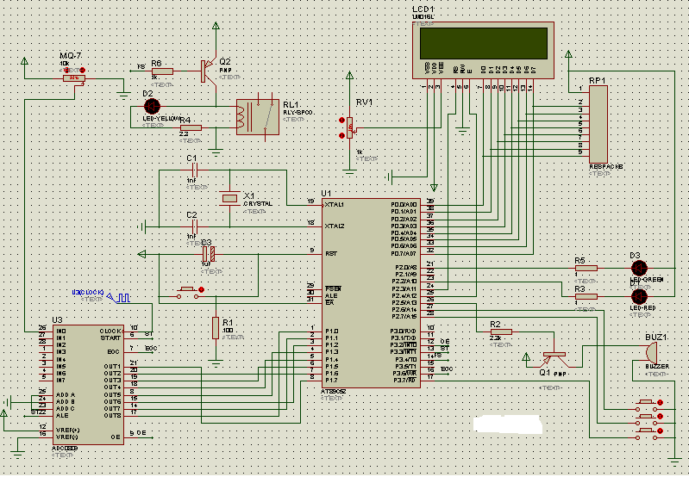Click the RV1 potentiometer body
689x477 pixels.
click(350, 127)
